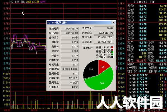Click the 14:58 trade row with volume 177
The height and width of the screenshot is (112, 167).
click(x=147, y=79)
